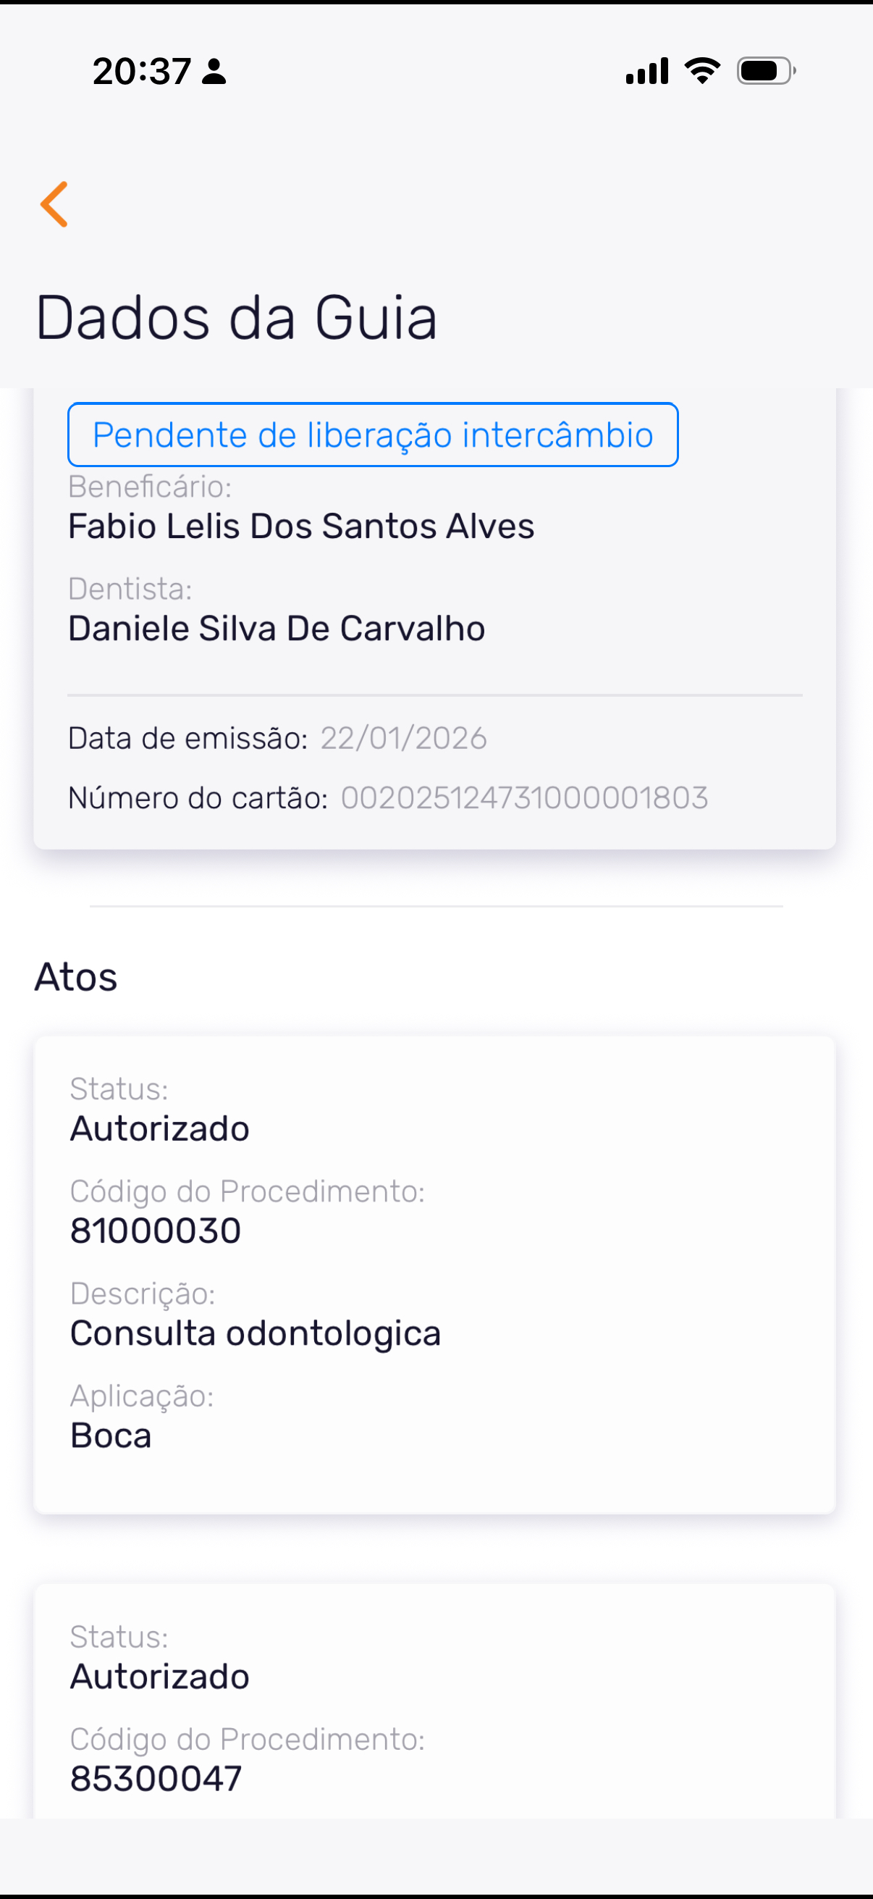873x1899 pixels.
Task: Tap procedure code 85300047
Action: point(156,1779)
